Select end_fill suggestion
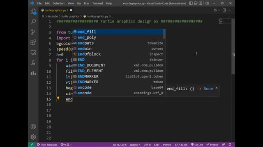Viewport: 263px width, 147px height. click(x=118, y=32)
